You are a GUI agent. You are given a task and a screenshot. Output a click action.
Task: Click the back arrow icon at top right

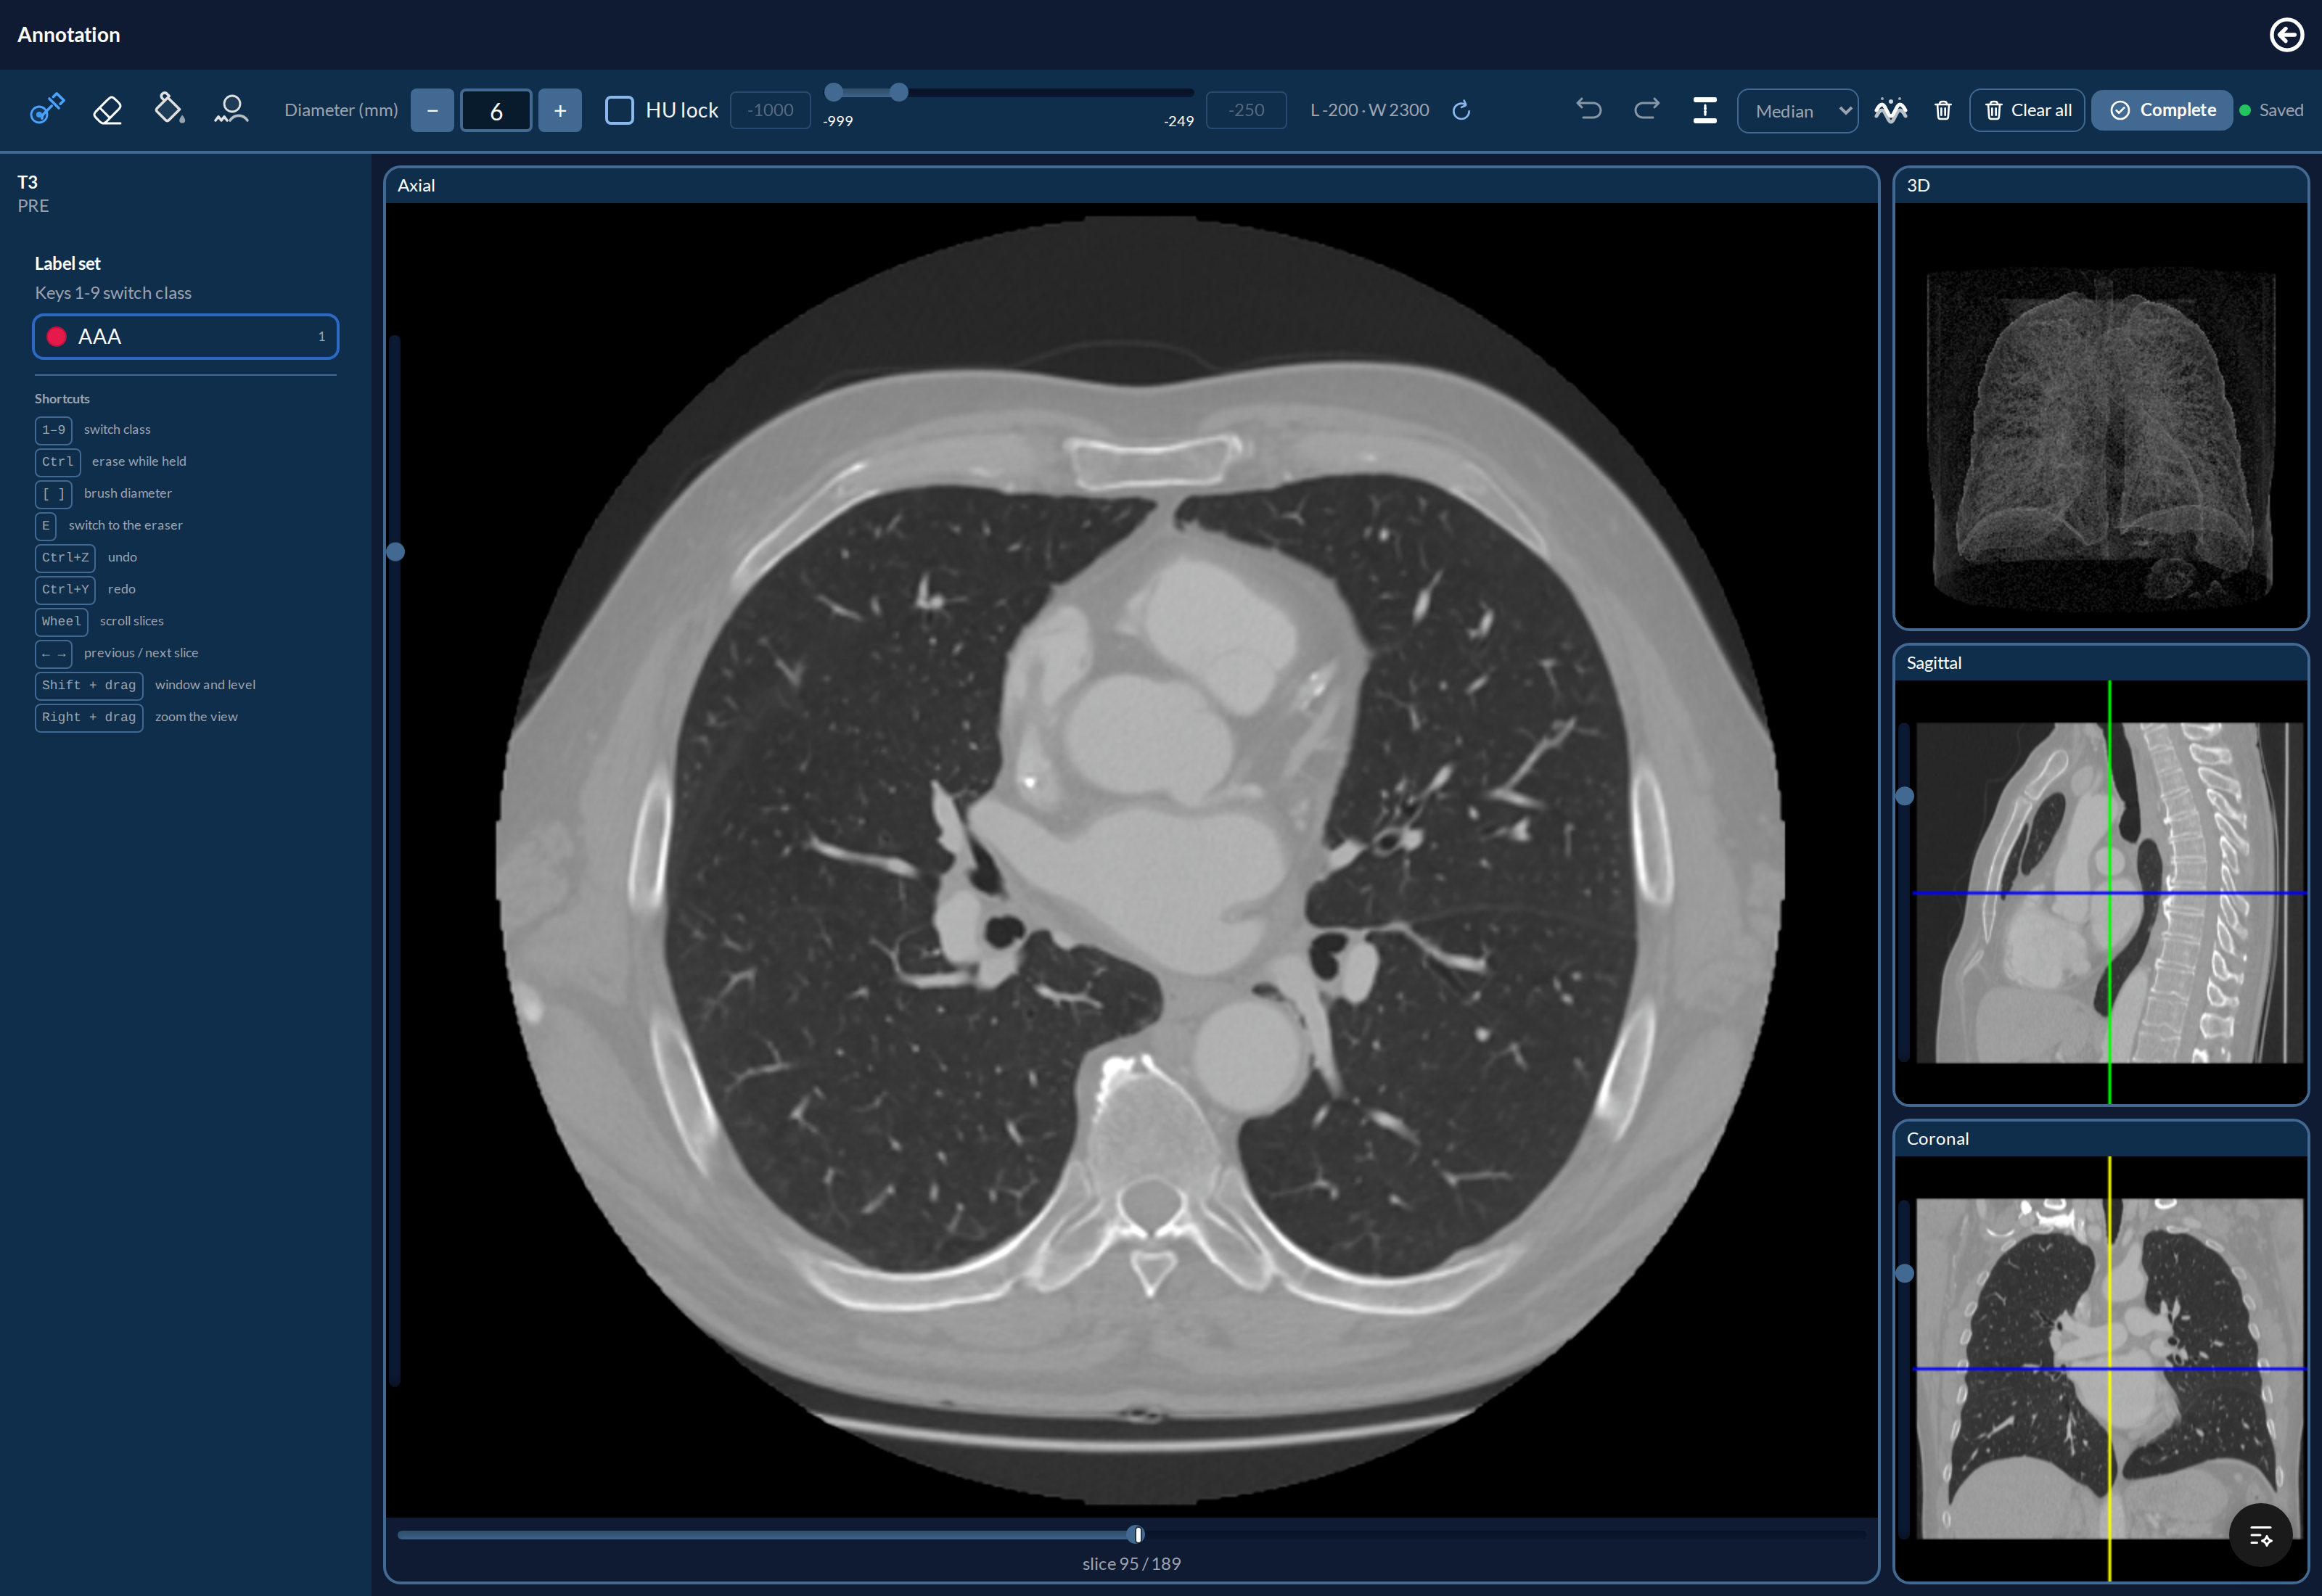(x=2286, y=35)
